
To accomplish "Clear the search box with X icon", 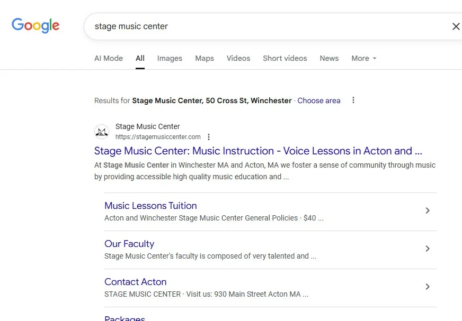I will [x=455, y=26].
